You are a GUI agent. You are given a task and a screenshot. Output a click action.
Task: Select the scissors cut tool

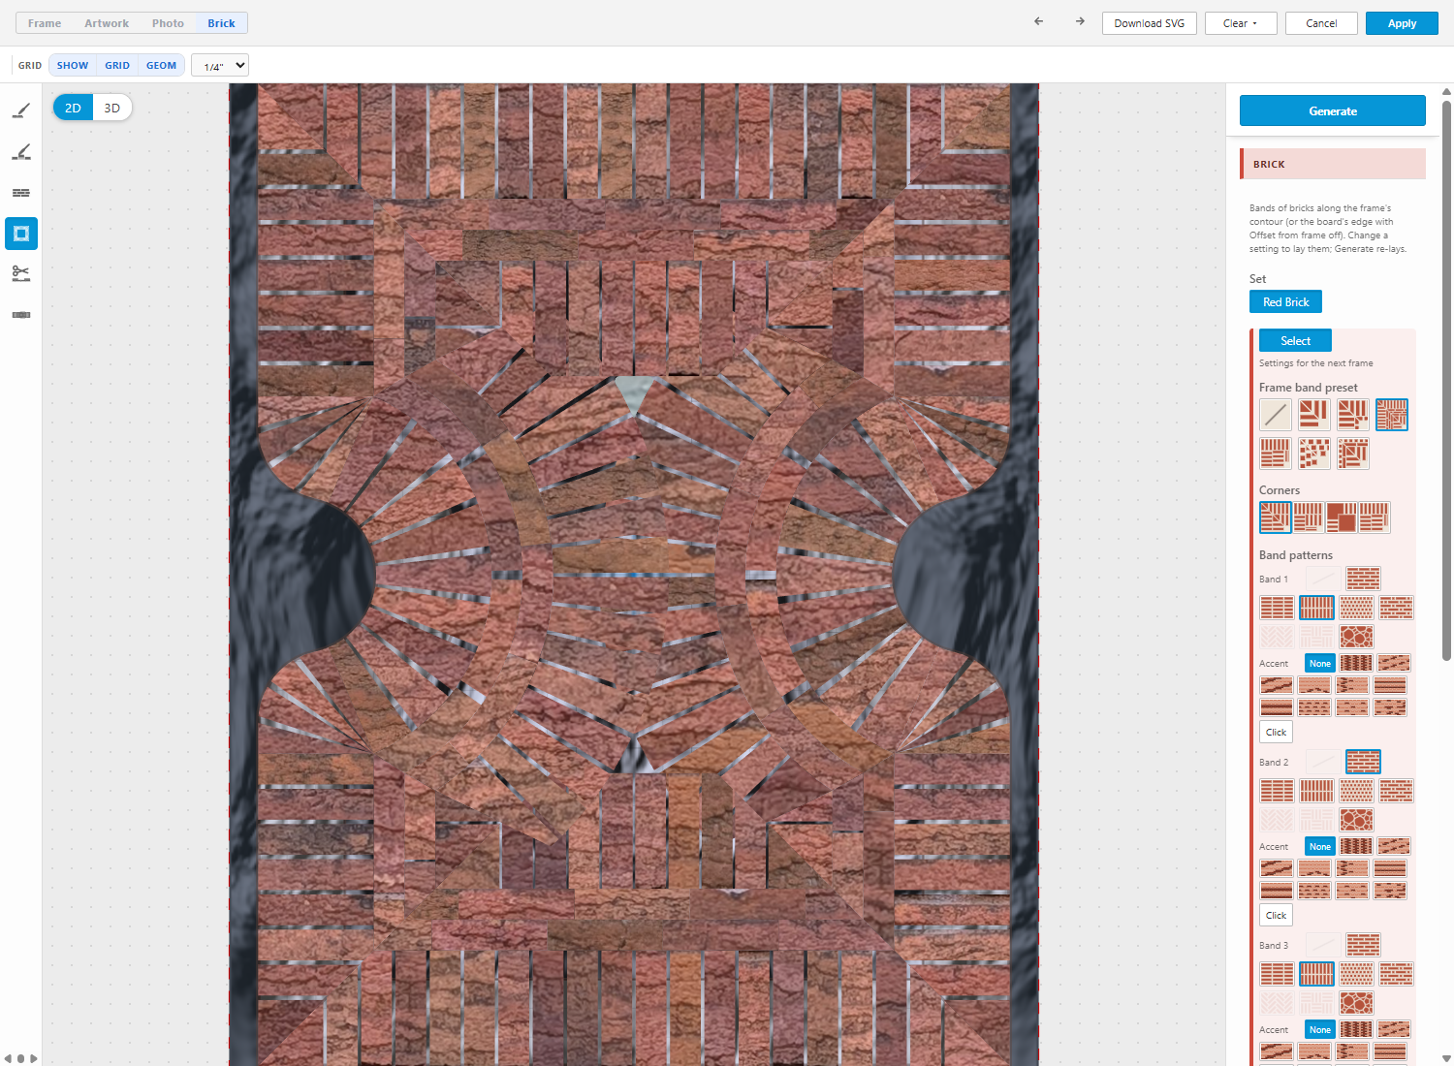(21, 274)
